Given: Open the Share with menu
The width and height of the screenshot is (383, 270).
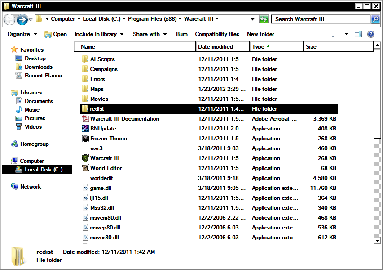Looking at the screenshot, I should (x=150, y=34).
